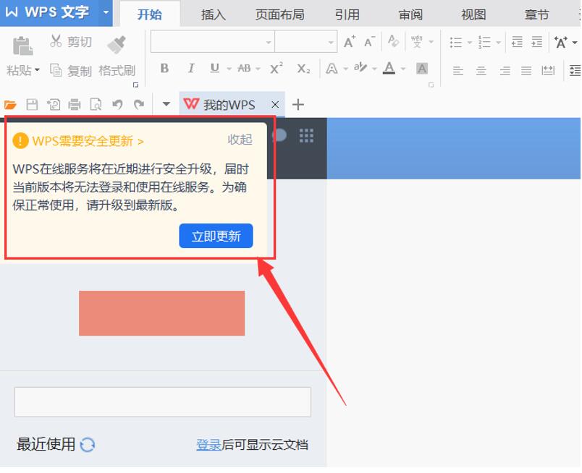This screenshot has width=582, height=473.
Task: Click the 登录 link
Action: click(208, 445)
